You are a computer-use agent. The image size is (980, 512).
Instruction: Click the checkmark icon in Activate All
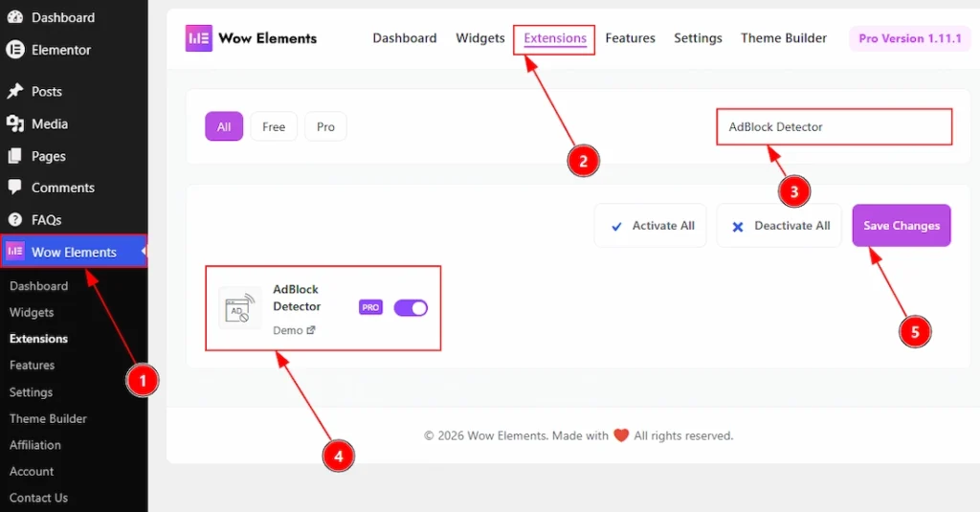click(x=616, y=226)
